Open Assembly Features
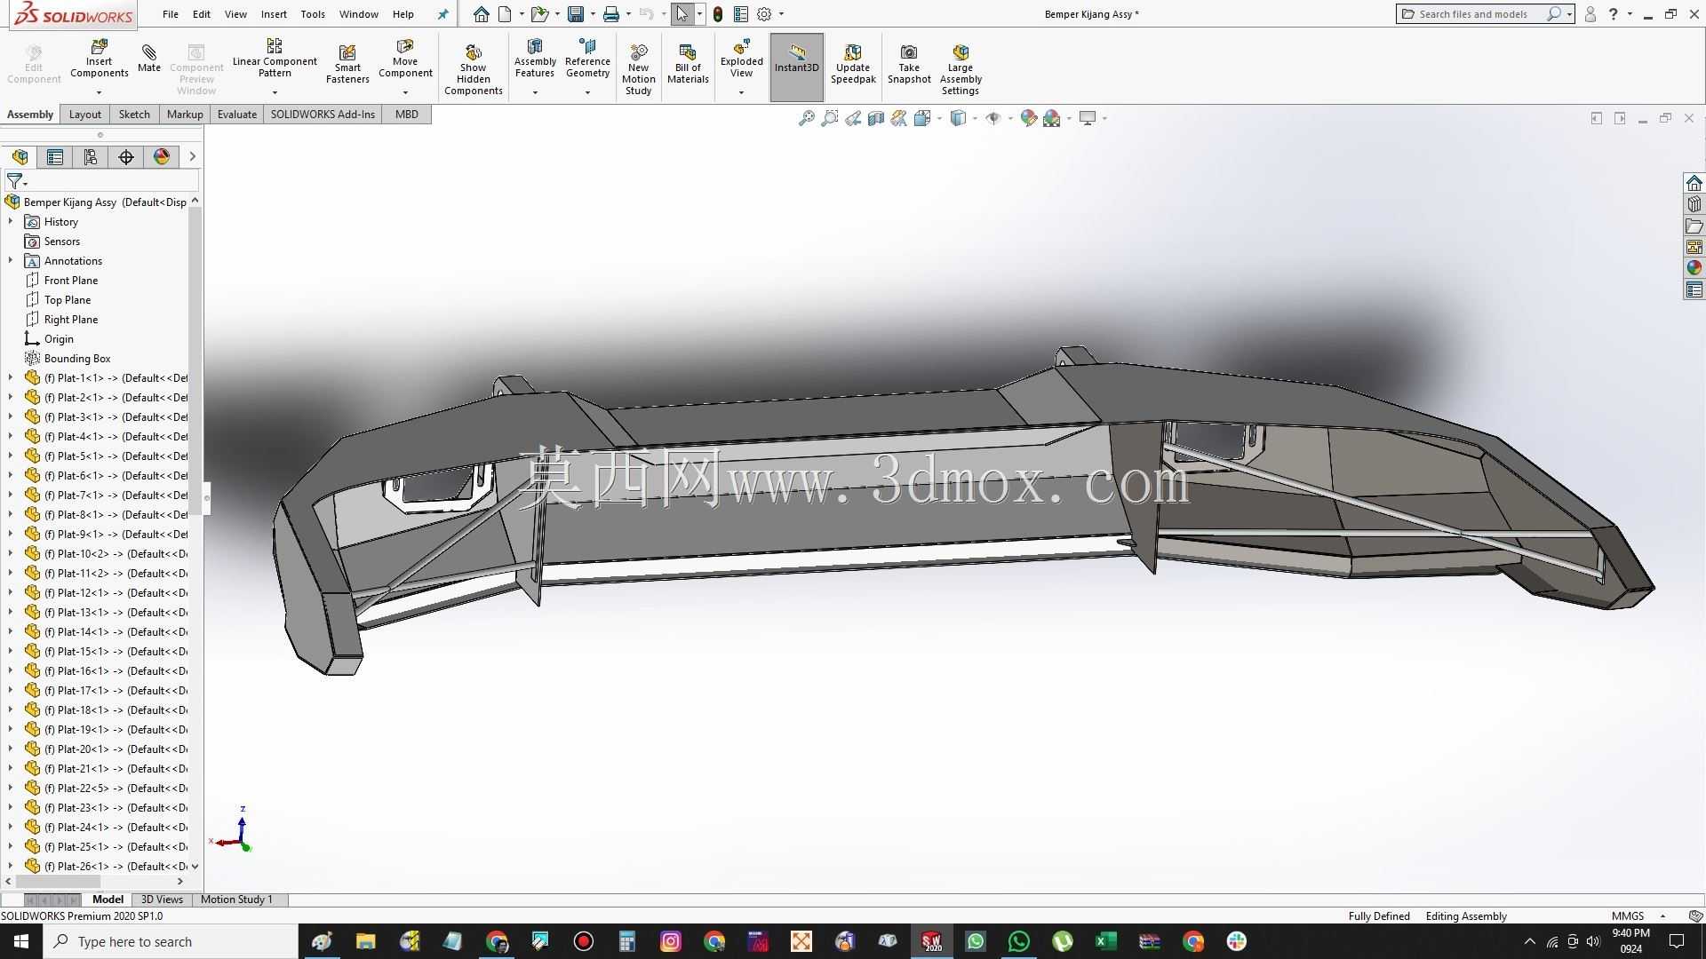Image resolution: width=1706 pixels, height=959 pixels. tap(535, 59)
